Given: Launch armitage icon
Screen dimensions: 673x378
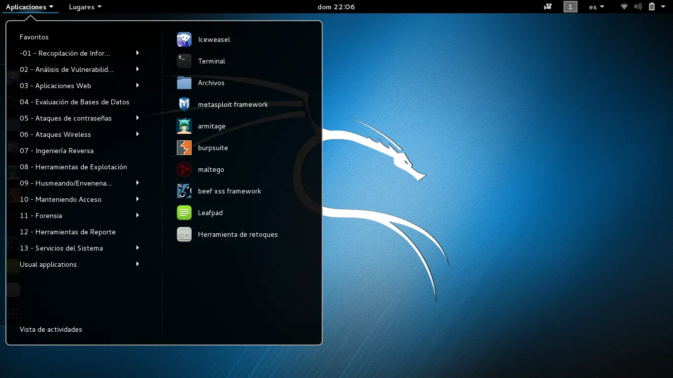Looking at the screenshot, I should 184,126.
